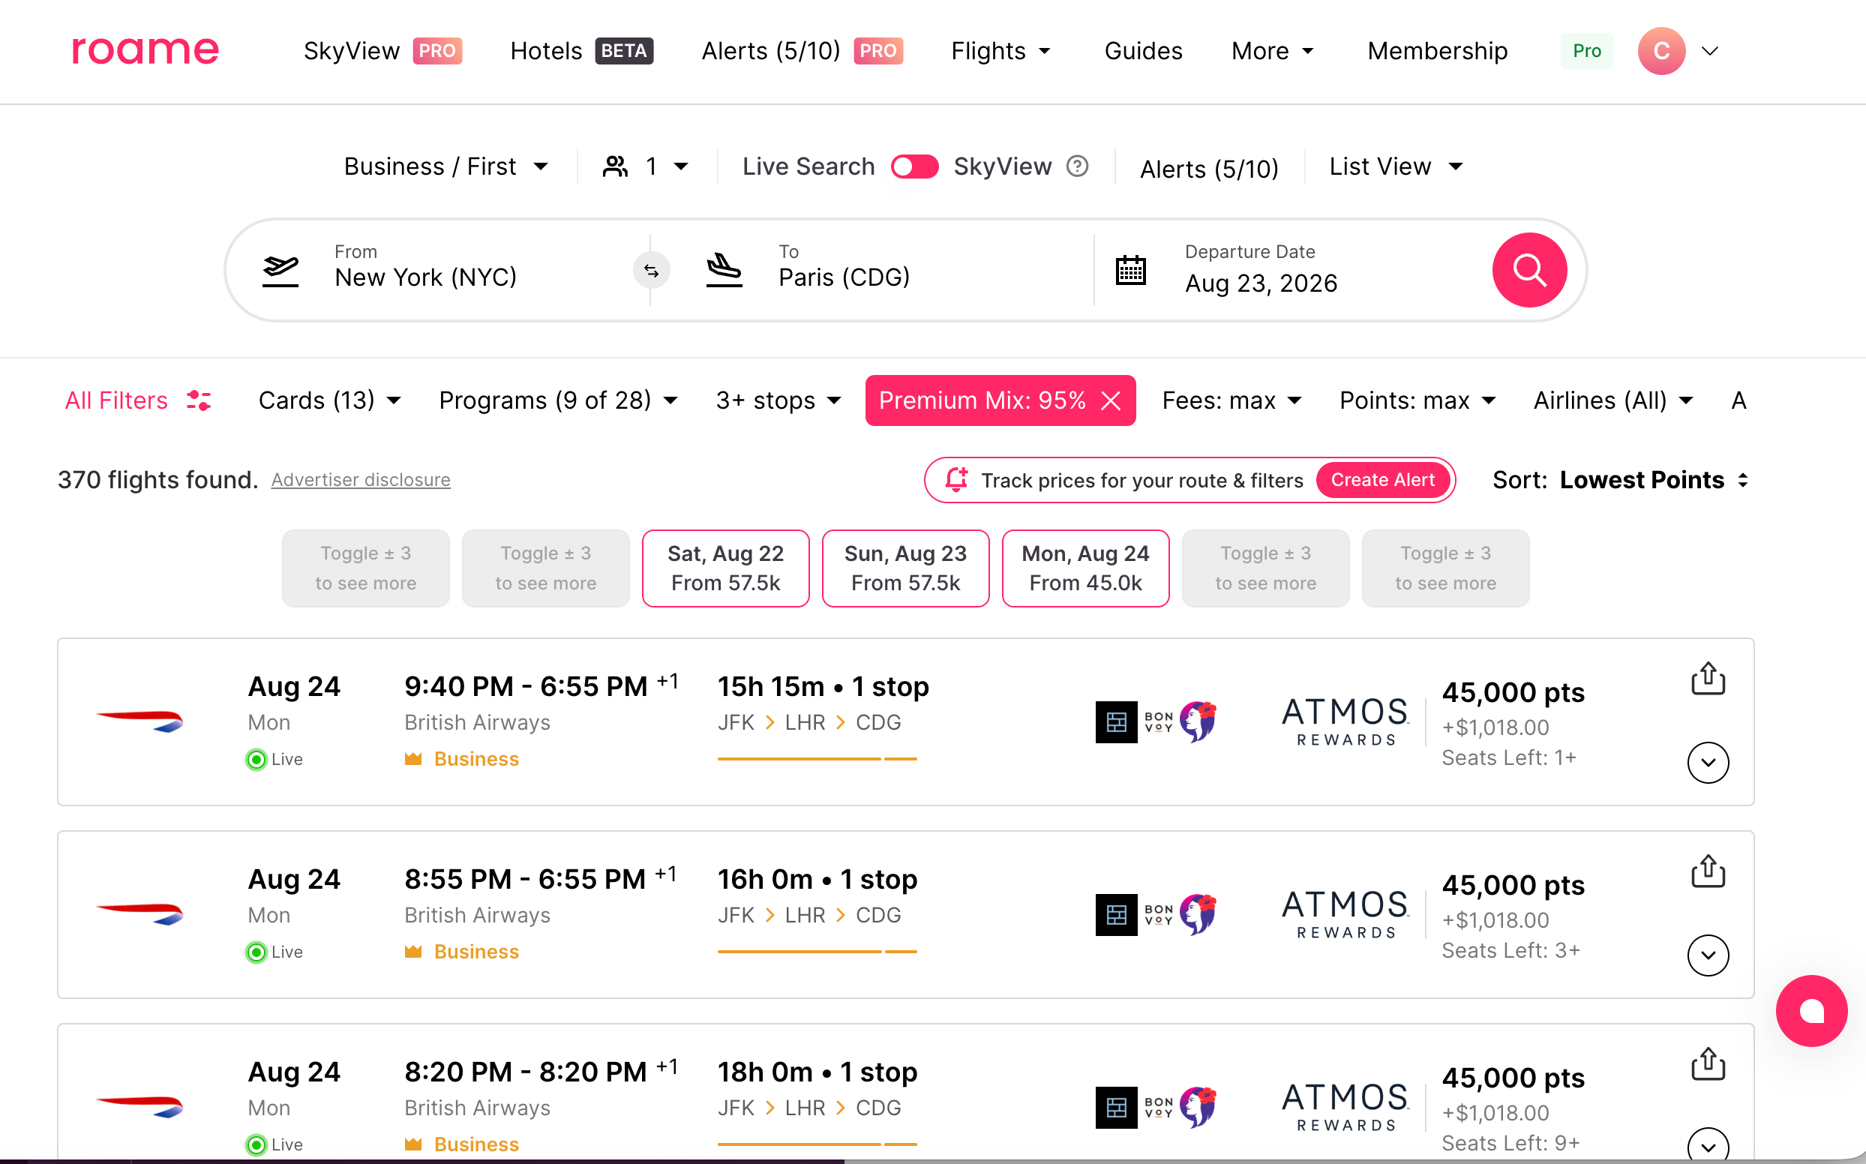Click the Create Alert button
This screenshot has height=1164, width=1866.
pyautogui.click(x=1381, y=479)
